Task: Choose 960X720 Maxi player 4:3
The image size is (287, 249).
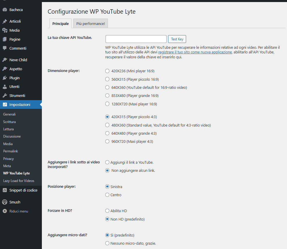Action: tap(107, 141)
